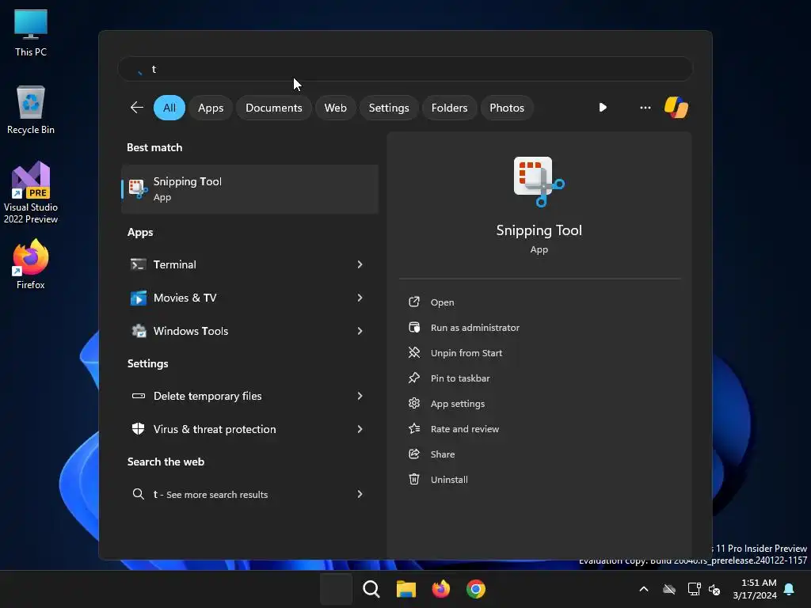The height and width of the screenshot is (608, 811).
Task: Click the Windows Tools gear icon
Action: click(x=138, y=331)
